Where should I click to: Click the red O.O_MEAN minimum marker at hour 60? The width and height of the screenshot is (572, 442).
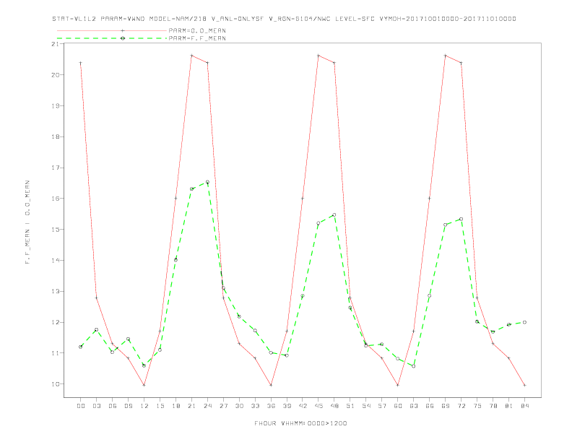pos(398,385)
